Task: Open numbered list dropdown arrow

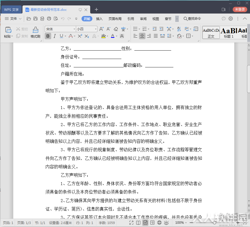Action: (x=148, y=29)
